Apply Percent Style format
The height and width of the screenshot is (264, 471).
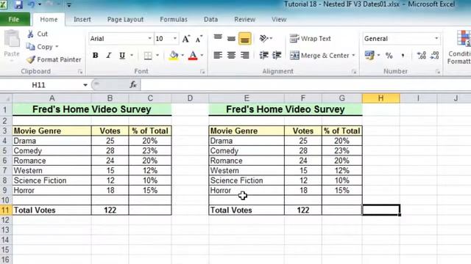point(389,56)
